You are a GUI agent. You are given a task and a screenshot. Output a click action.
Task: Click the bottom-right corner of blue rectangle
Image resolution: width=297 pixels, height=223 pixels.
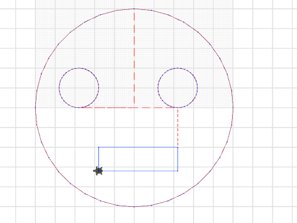click(178, 171)
